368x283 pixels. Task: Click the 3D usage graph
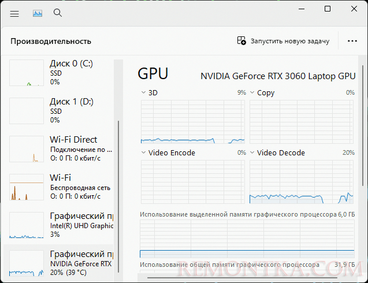pyautogui.click(x=193, y=122)
